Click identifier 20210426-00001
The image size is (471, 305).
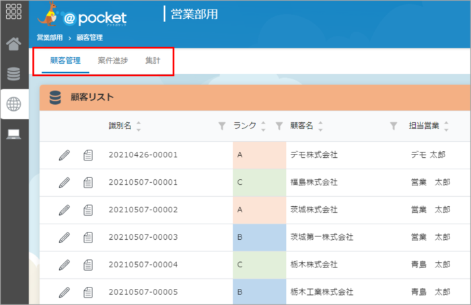click(143, 155)
